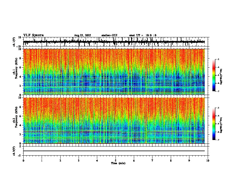Click the ch.2 spectrogram panel
The width and height of the screenshot is (234, 180).
[x=114, y=121]
